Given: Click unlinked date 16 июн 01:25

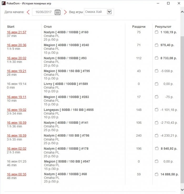Looking at the screenshot, I should click(x=17, y=161).
